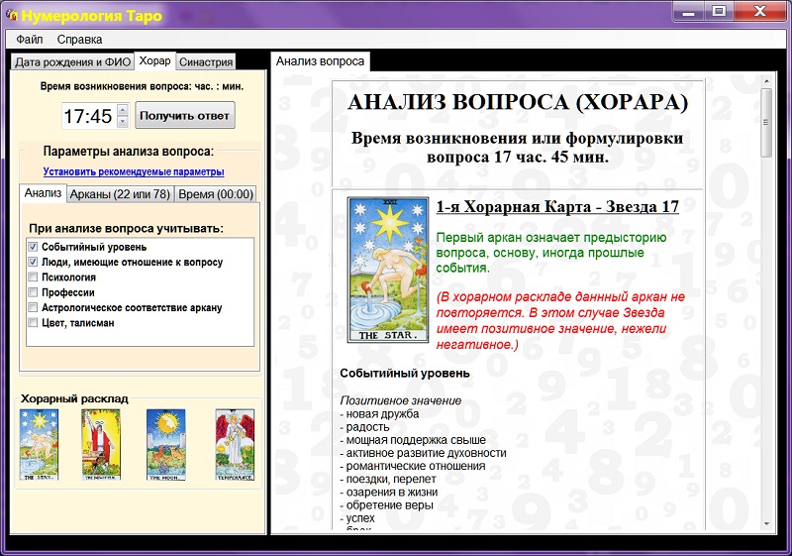The width and height of the screenshot is (792, 556).
Task: Increase question time with the up spinner arrow
Action: 123,110
